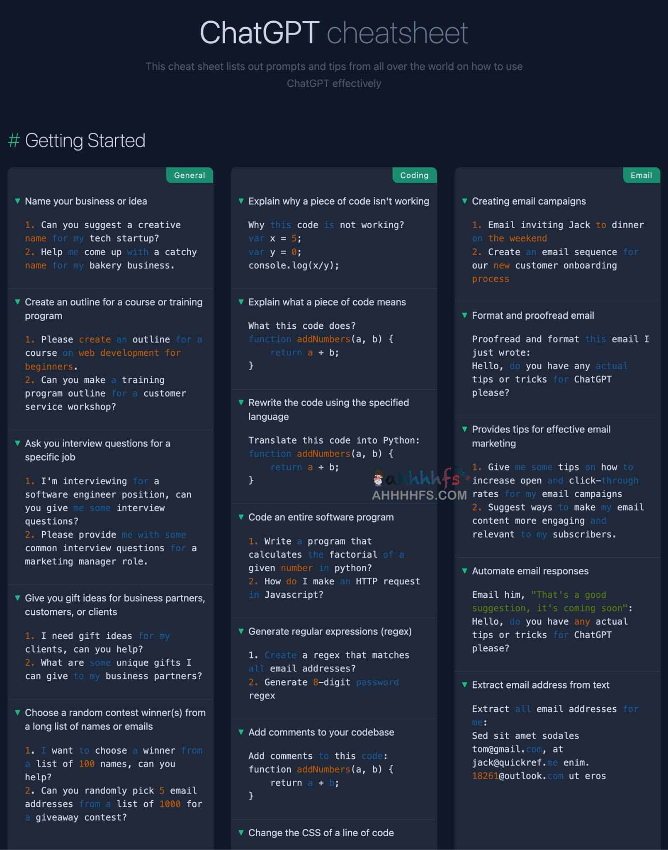
Task: Click the Email category badge
Action: (641, 175)
